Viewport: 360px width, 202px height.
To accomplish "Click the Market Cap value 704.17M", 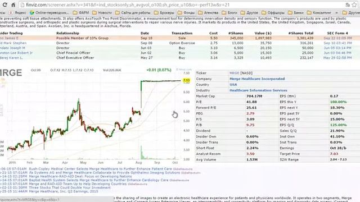I will click(254, 96).
